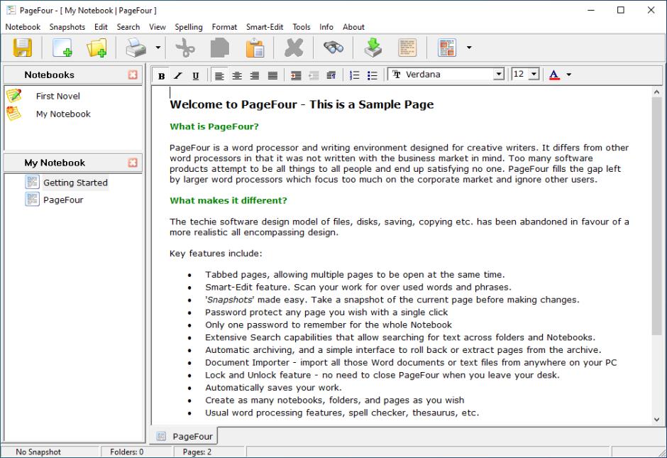This screenshot has width=667, height=458.
Task: Click the 'What is PageFour?' heading
Action: pyautogui.click(x=214, y=126)
